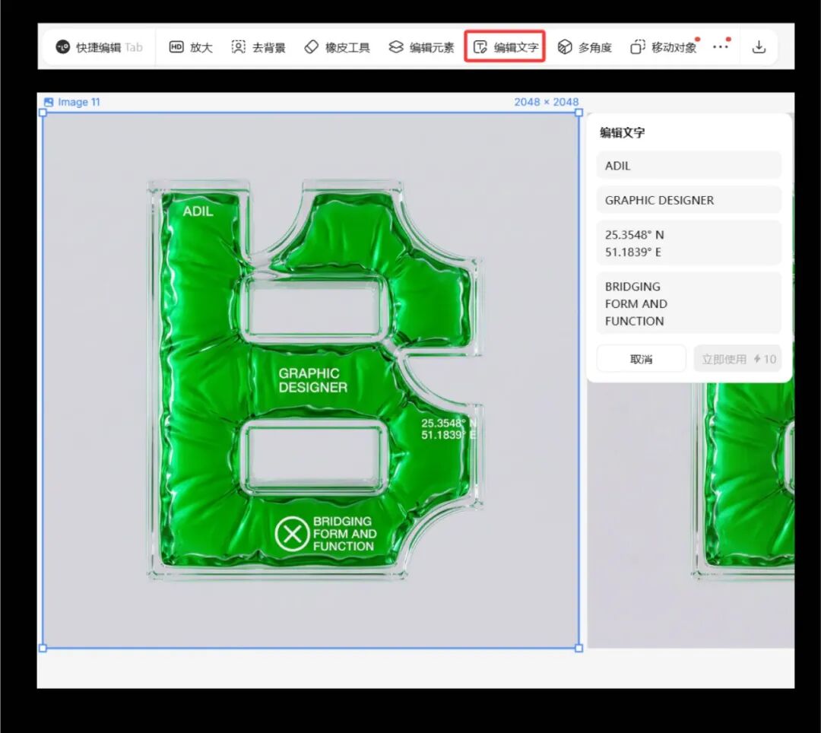Click the green letter B image
The image size is (821, 733).
tap(312, 380)
